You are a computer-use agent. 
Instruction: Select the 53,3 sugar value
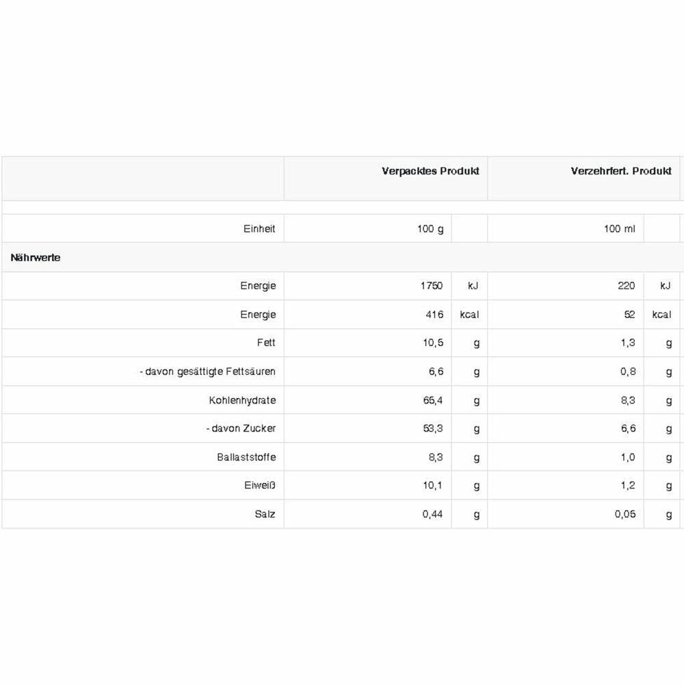(433, 429)
